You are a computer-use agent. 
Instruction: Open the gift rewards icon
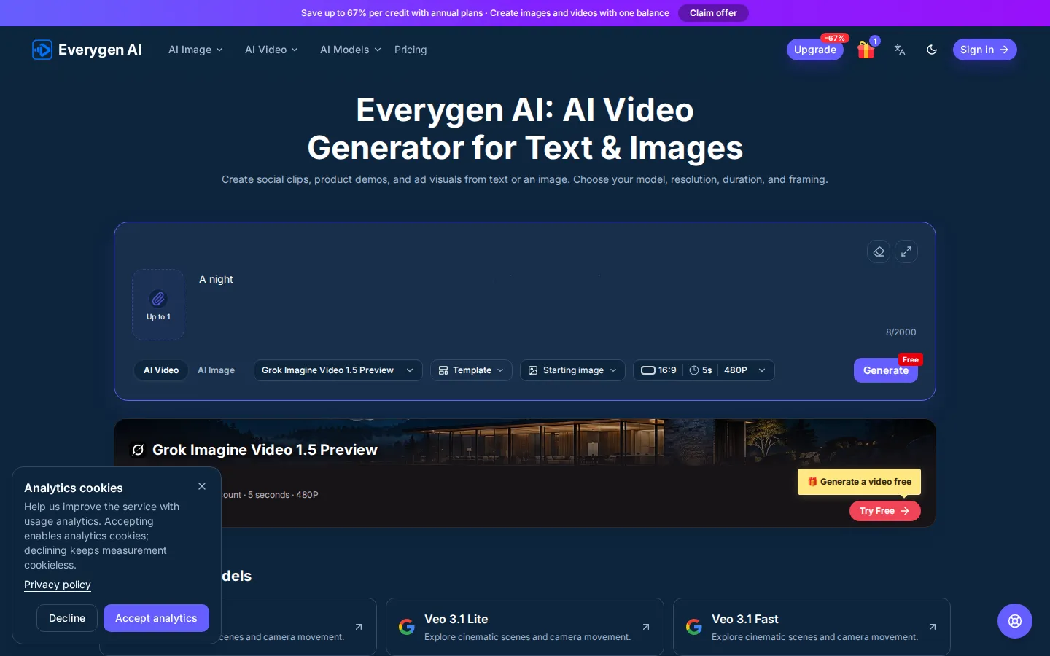866,50
